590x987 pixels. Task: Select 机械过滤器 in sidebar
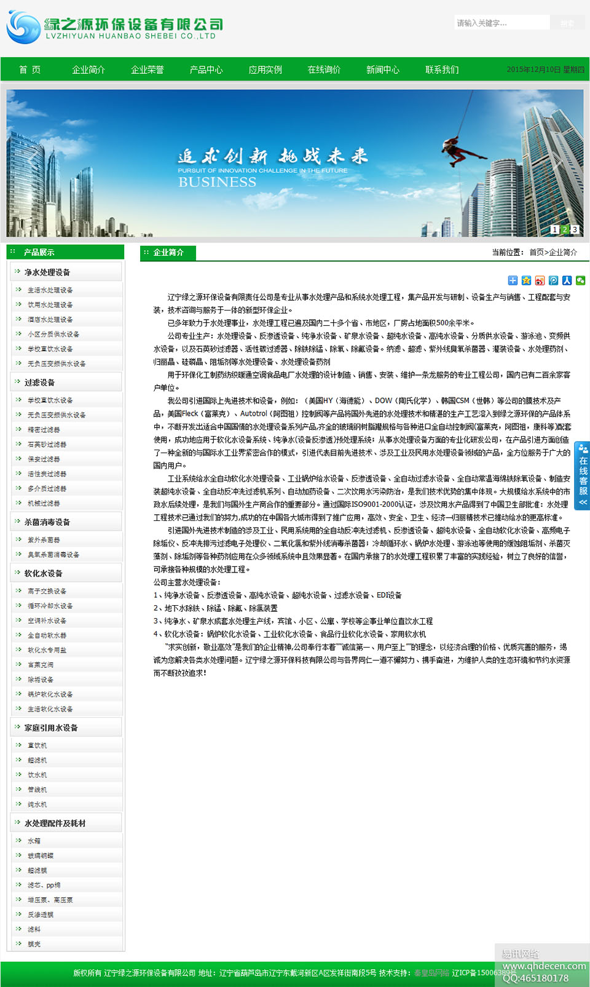click(44, 503)
